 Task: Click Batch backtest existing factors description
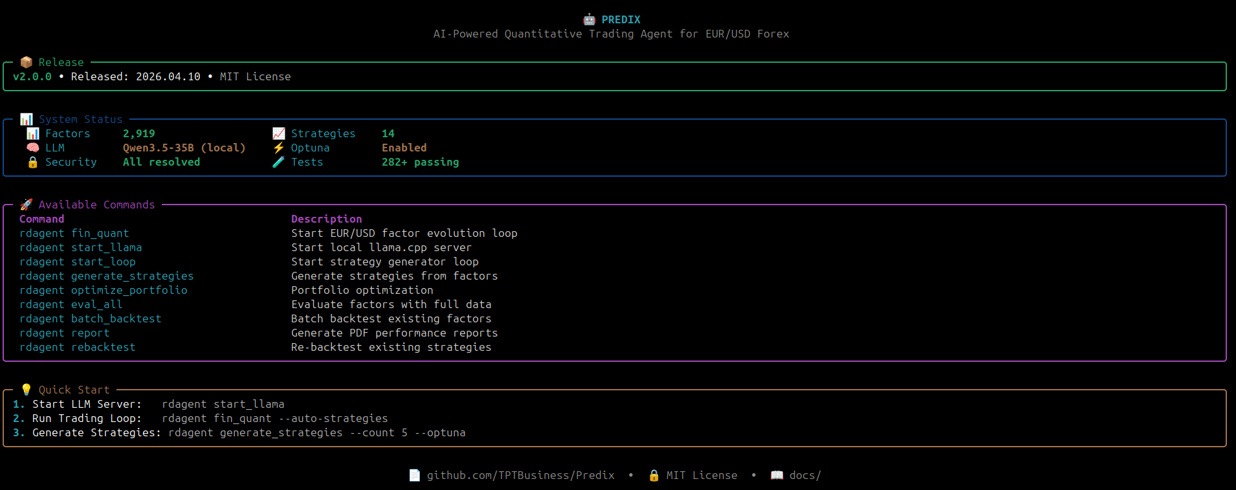pyautogui.click(x=392, y=318)
